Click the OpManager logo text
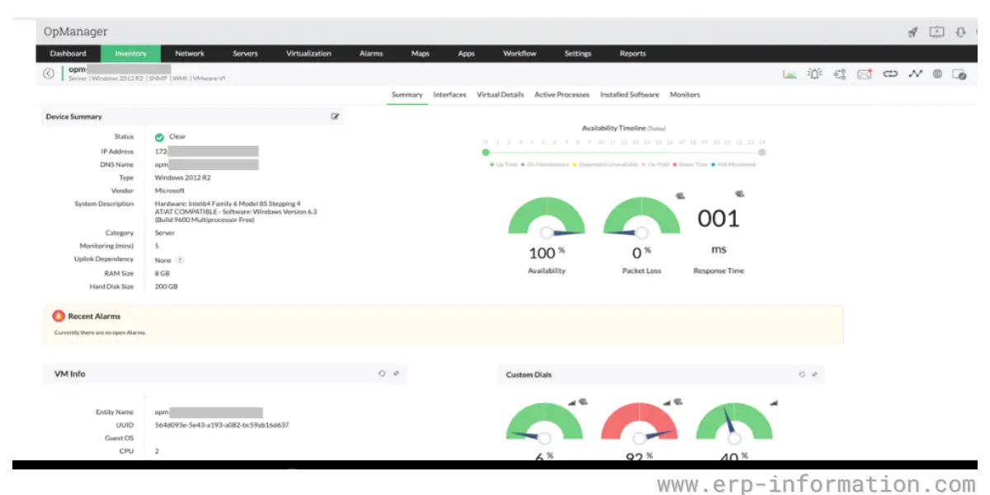This screenshot has height=495, width=990. 76,31
